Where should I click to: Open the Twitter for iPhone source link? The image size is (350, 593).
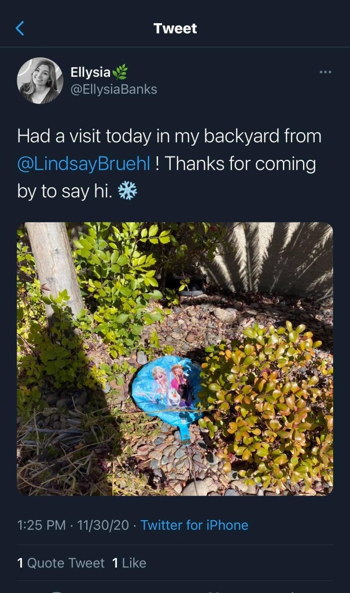click(194, 525)
